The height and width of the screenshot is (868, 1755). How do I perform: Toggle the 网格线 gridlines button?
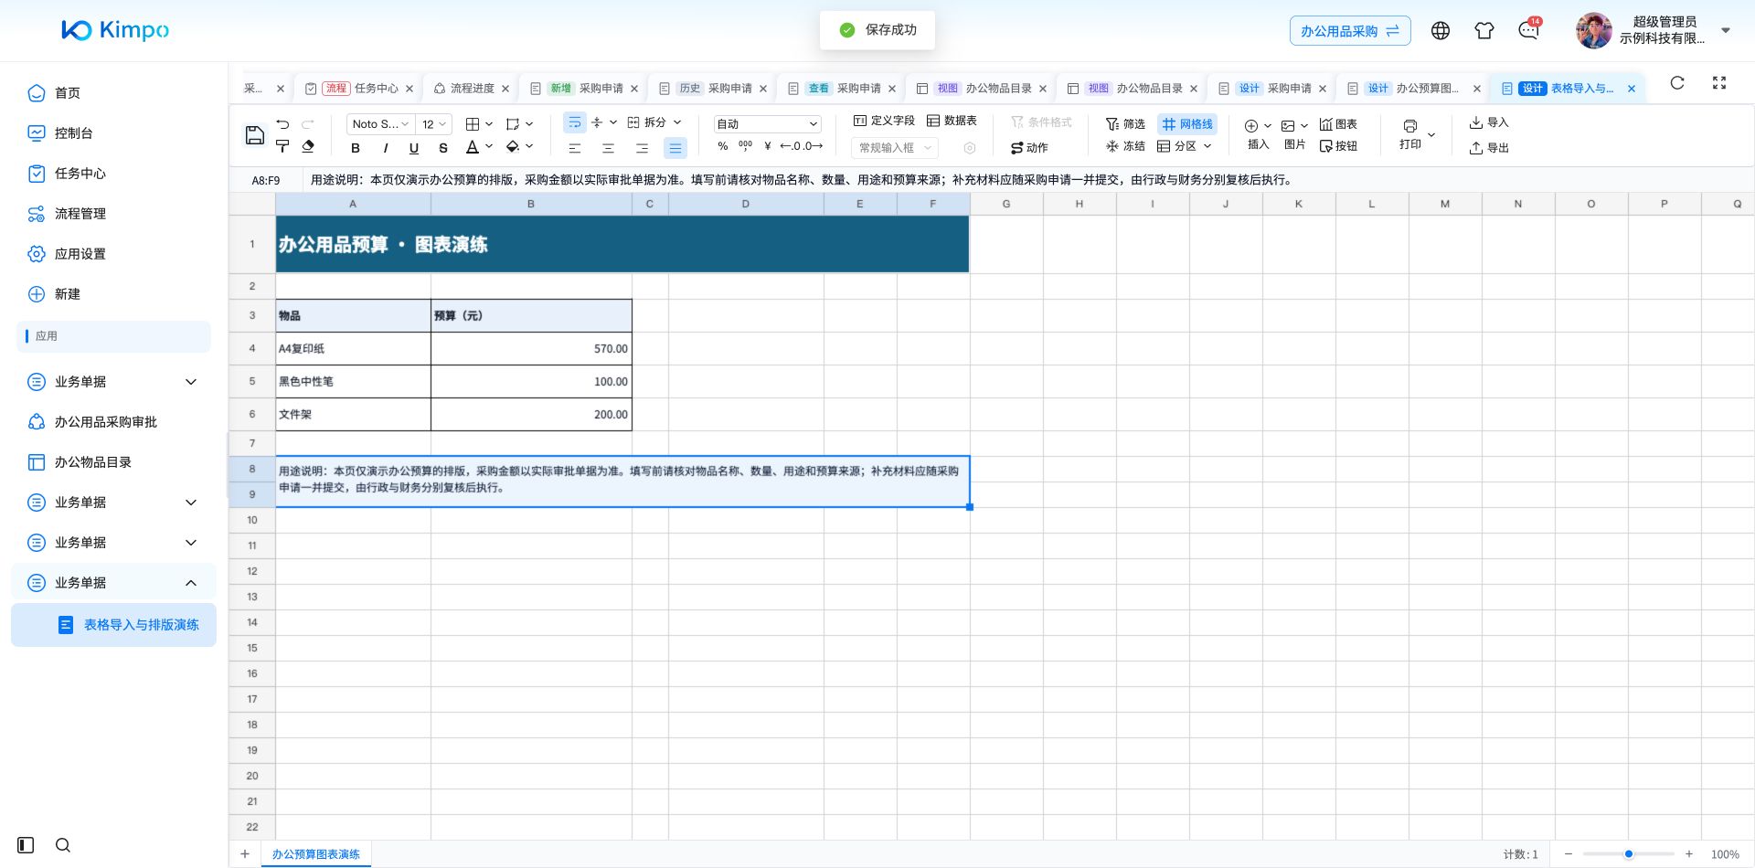[1187, 123]
